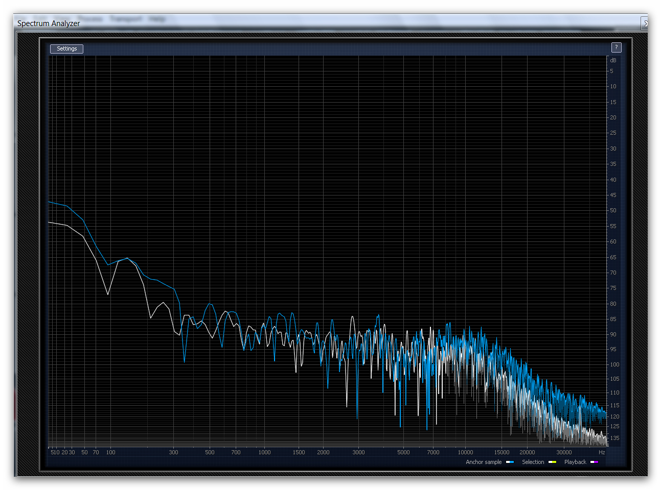Click the Spectrum Analyzer title bar text
Image resolution: width=661 pixels, height=490 pixels.
[49, 23]
